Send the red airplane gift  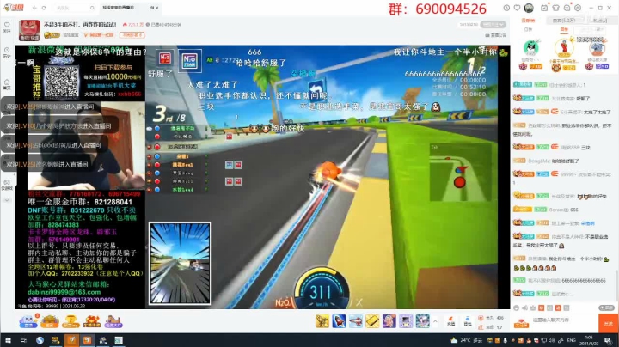coord(356,321)
